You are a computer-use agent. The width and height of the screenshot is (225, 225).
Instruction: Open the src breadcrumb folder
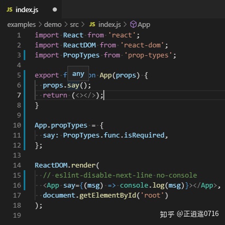coord(74,25)
